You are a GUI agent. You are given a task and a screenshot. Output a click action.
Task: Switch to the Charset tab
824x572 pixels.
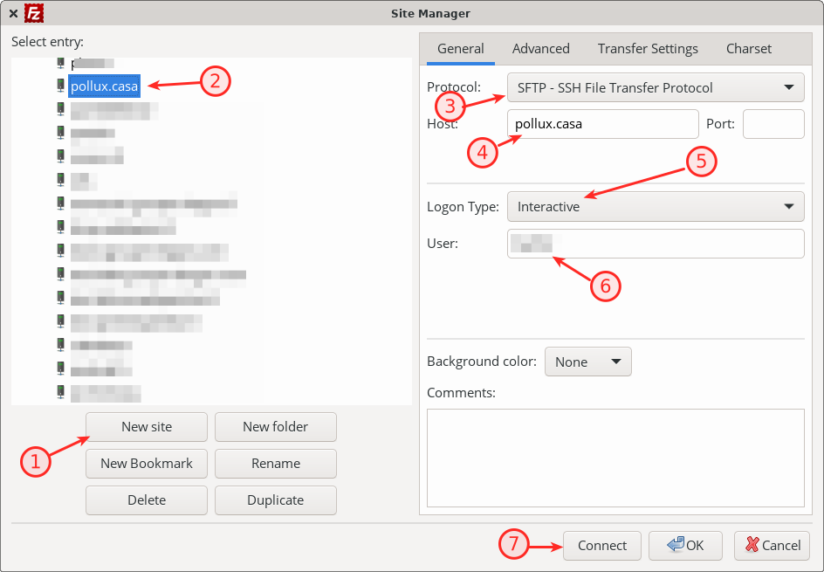point(749,49)
